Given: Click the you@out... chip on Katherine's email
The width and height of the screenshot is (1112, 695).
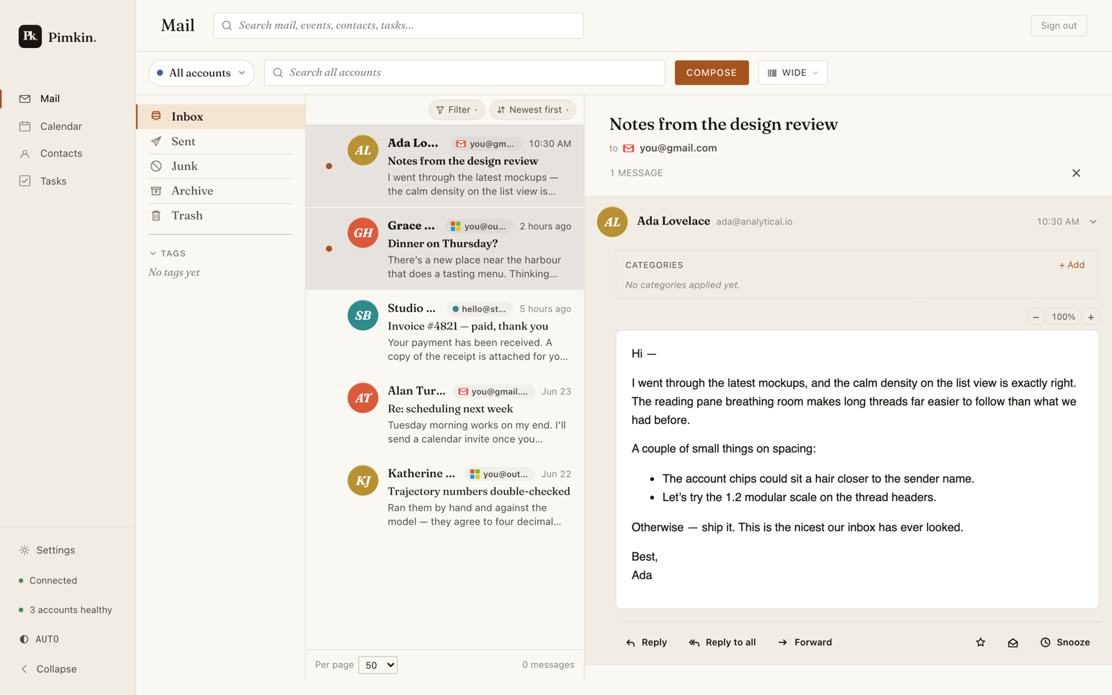Looking at the screenshot, I should [499, 475].
